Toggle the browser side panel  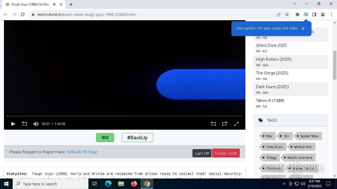pos(314,14)
